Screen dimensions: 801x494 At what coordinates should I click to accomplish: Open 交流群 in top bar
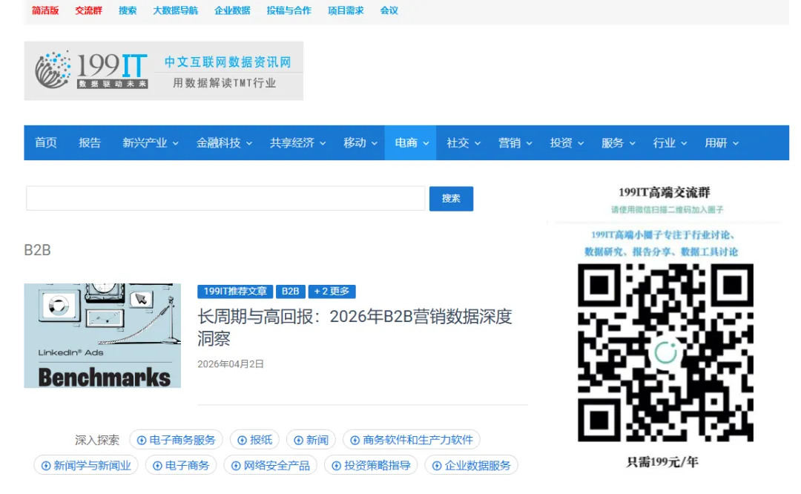[89, 10]
